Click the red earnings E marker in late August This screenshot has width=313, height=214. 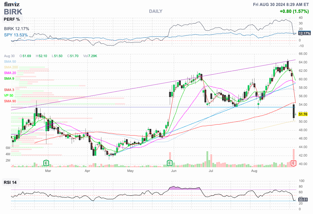click(293, 163)
